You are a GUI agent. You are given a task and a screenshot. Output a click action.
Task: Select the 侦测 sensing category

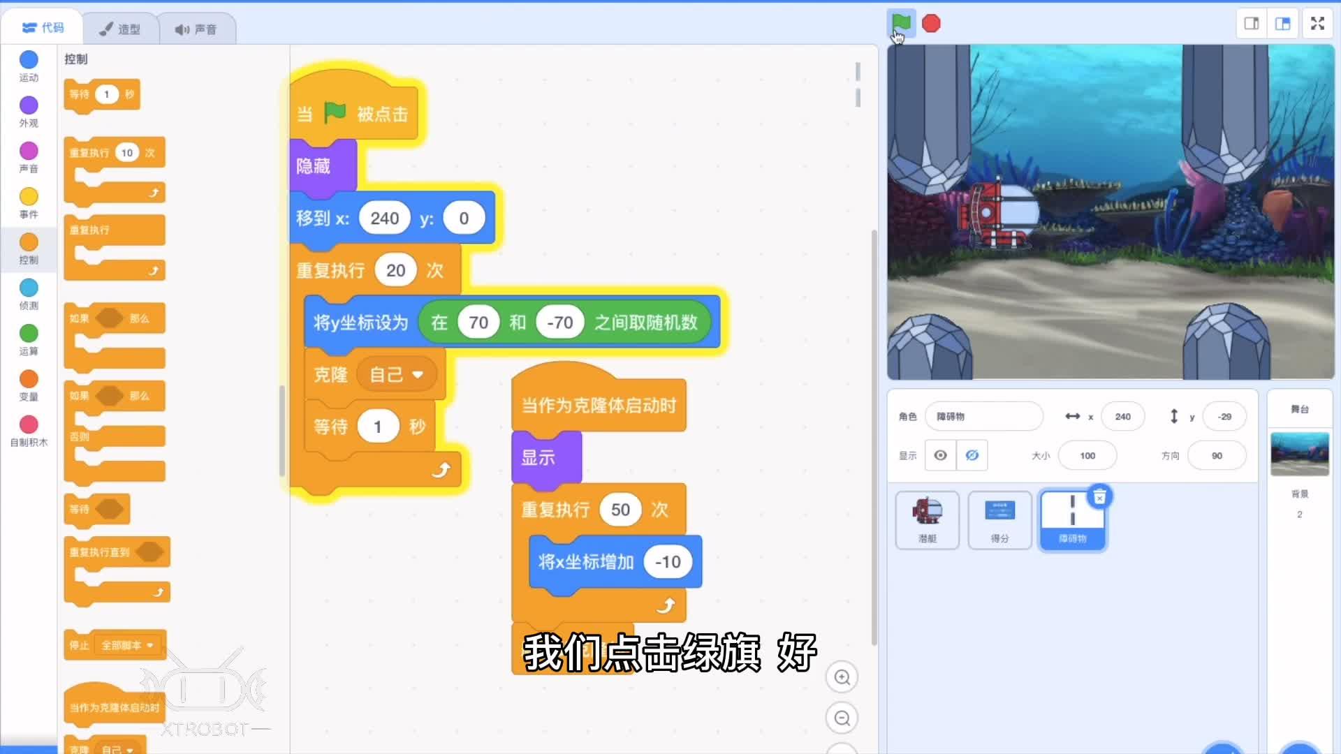pyautogui.click(x=29, y=294)
